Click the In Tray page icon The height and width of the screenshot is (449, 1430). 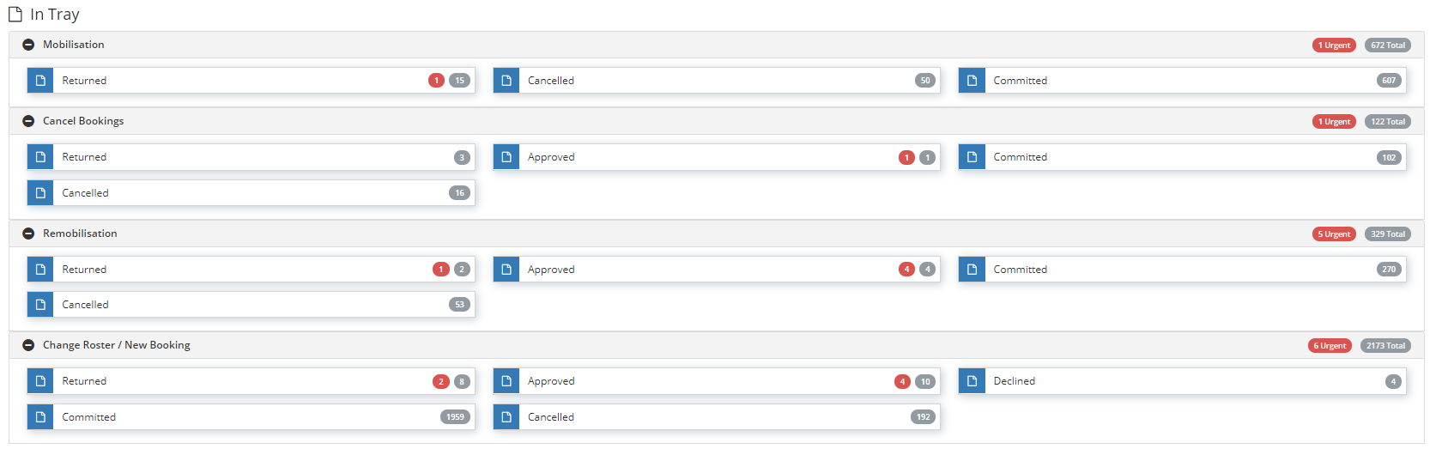15,15
